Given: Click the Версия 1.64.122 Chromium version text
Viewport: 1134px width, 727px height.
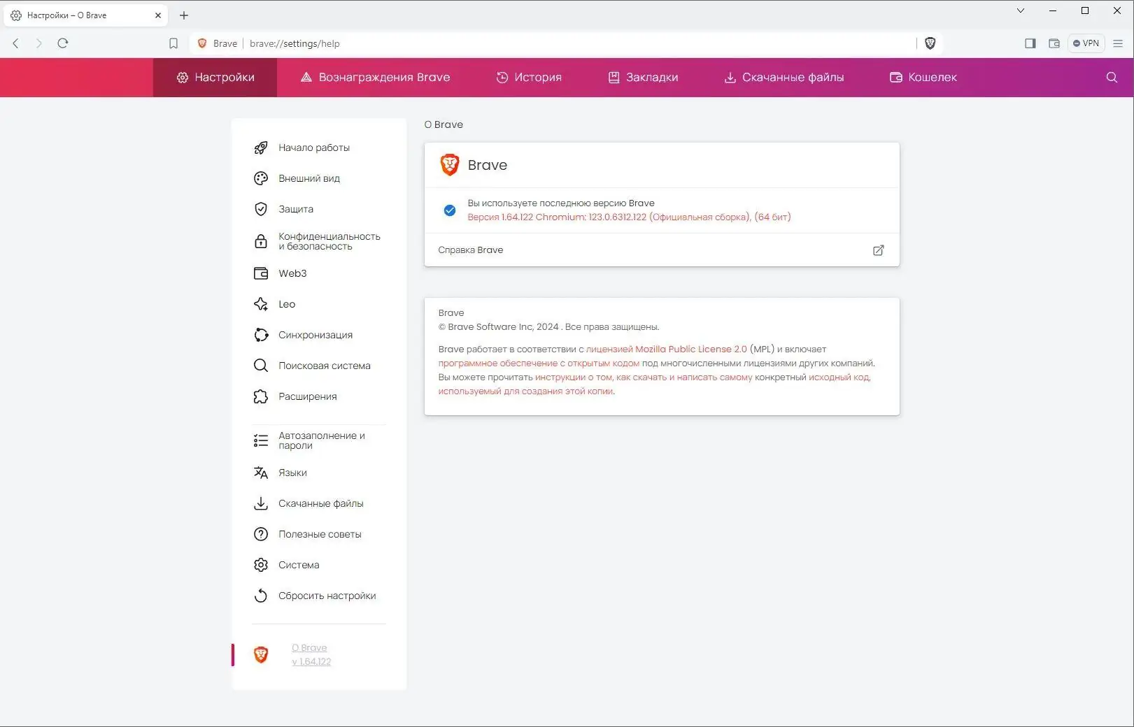Looking at the screenshot, I should (629, 217).
